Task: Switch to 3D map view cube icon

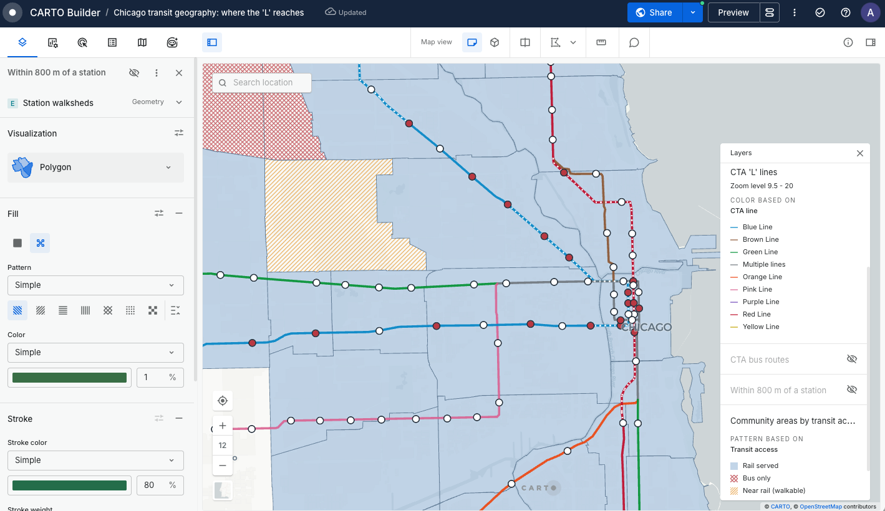Action: pos(495,42)
